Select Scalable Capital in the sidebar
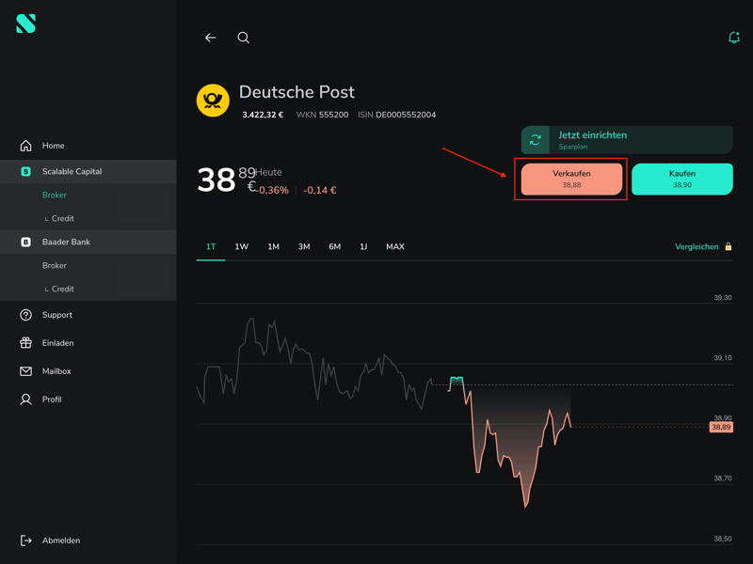This screenshot has height=564, width=753. pos(88,171)
